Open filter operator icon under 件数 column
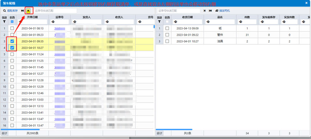311x139 pixels. click(x=240, y=22)
